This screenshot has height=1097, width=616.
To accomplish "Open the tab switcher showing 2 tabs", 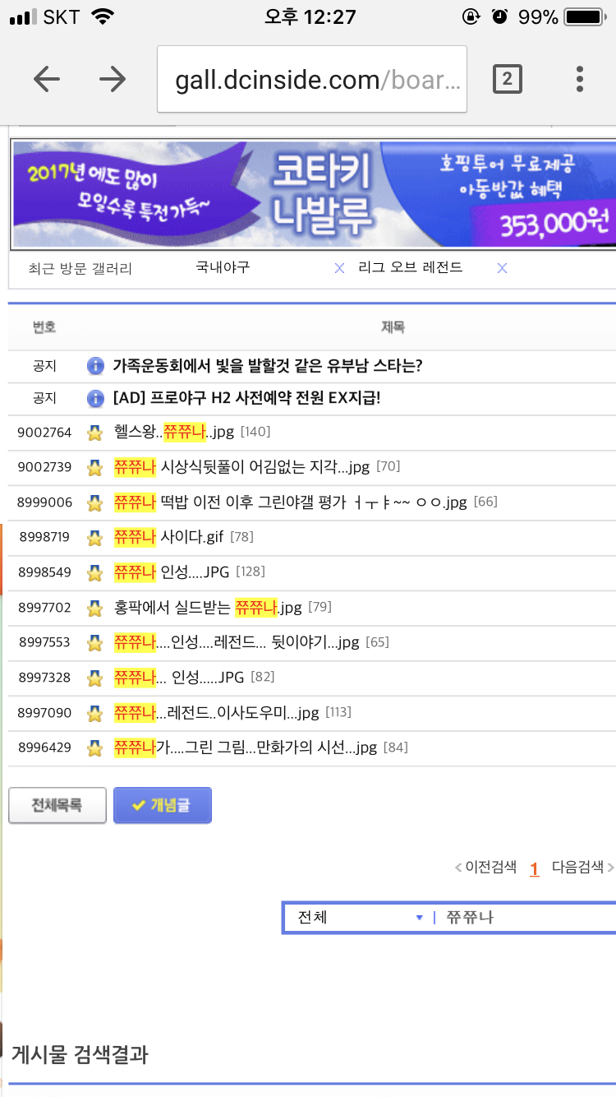I will coord(507,79).
